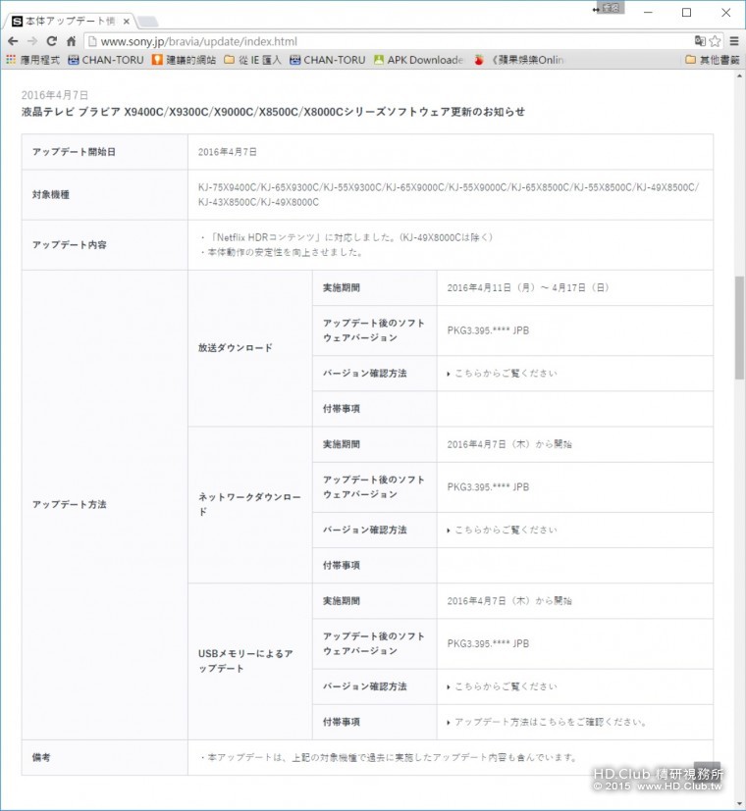Expand the 其他書籤 bookmarks folder
This screenshot has width=746, height=811.
point(712,60)
